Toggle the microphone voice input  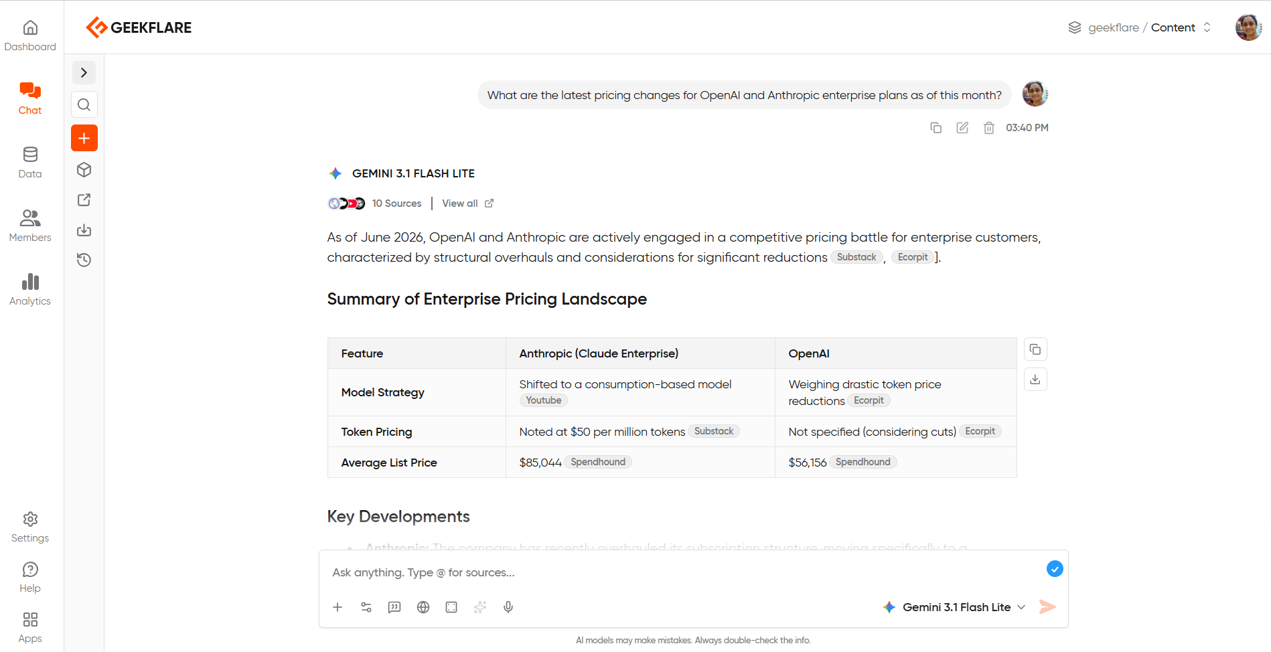508,607
